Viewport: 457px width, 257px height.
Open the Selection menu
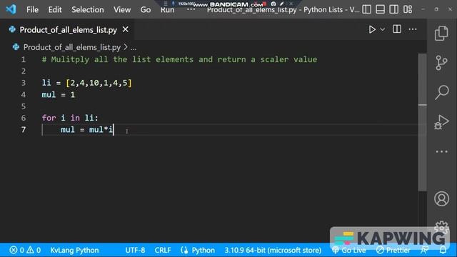tap(87, 9)
